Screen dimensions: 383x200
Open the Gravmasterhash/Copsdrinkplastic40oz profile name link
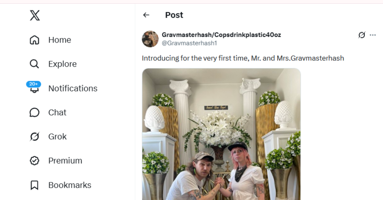(x=221, y=35)
